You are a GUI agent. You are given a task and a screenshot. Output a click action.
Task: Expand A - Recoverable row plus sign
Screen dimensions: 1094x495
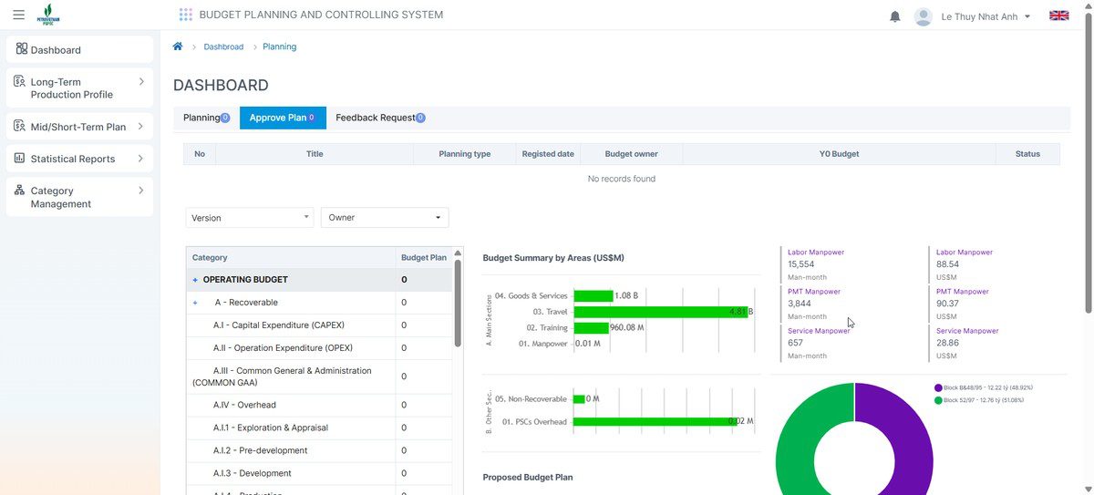pos(195,303)
